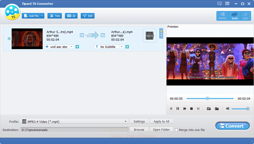Take a snapshot with camera icon
The image size is (254, 144).
(209, 109)
